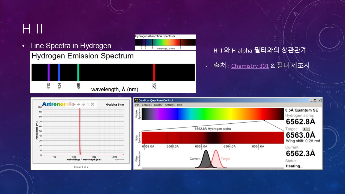Click the 'Wing shift: 0.2Å red' text
This screenshot has width=345, height=194.
303,141
